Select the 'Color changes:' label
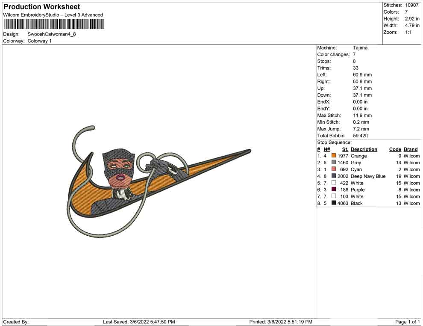 (333, 55)
